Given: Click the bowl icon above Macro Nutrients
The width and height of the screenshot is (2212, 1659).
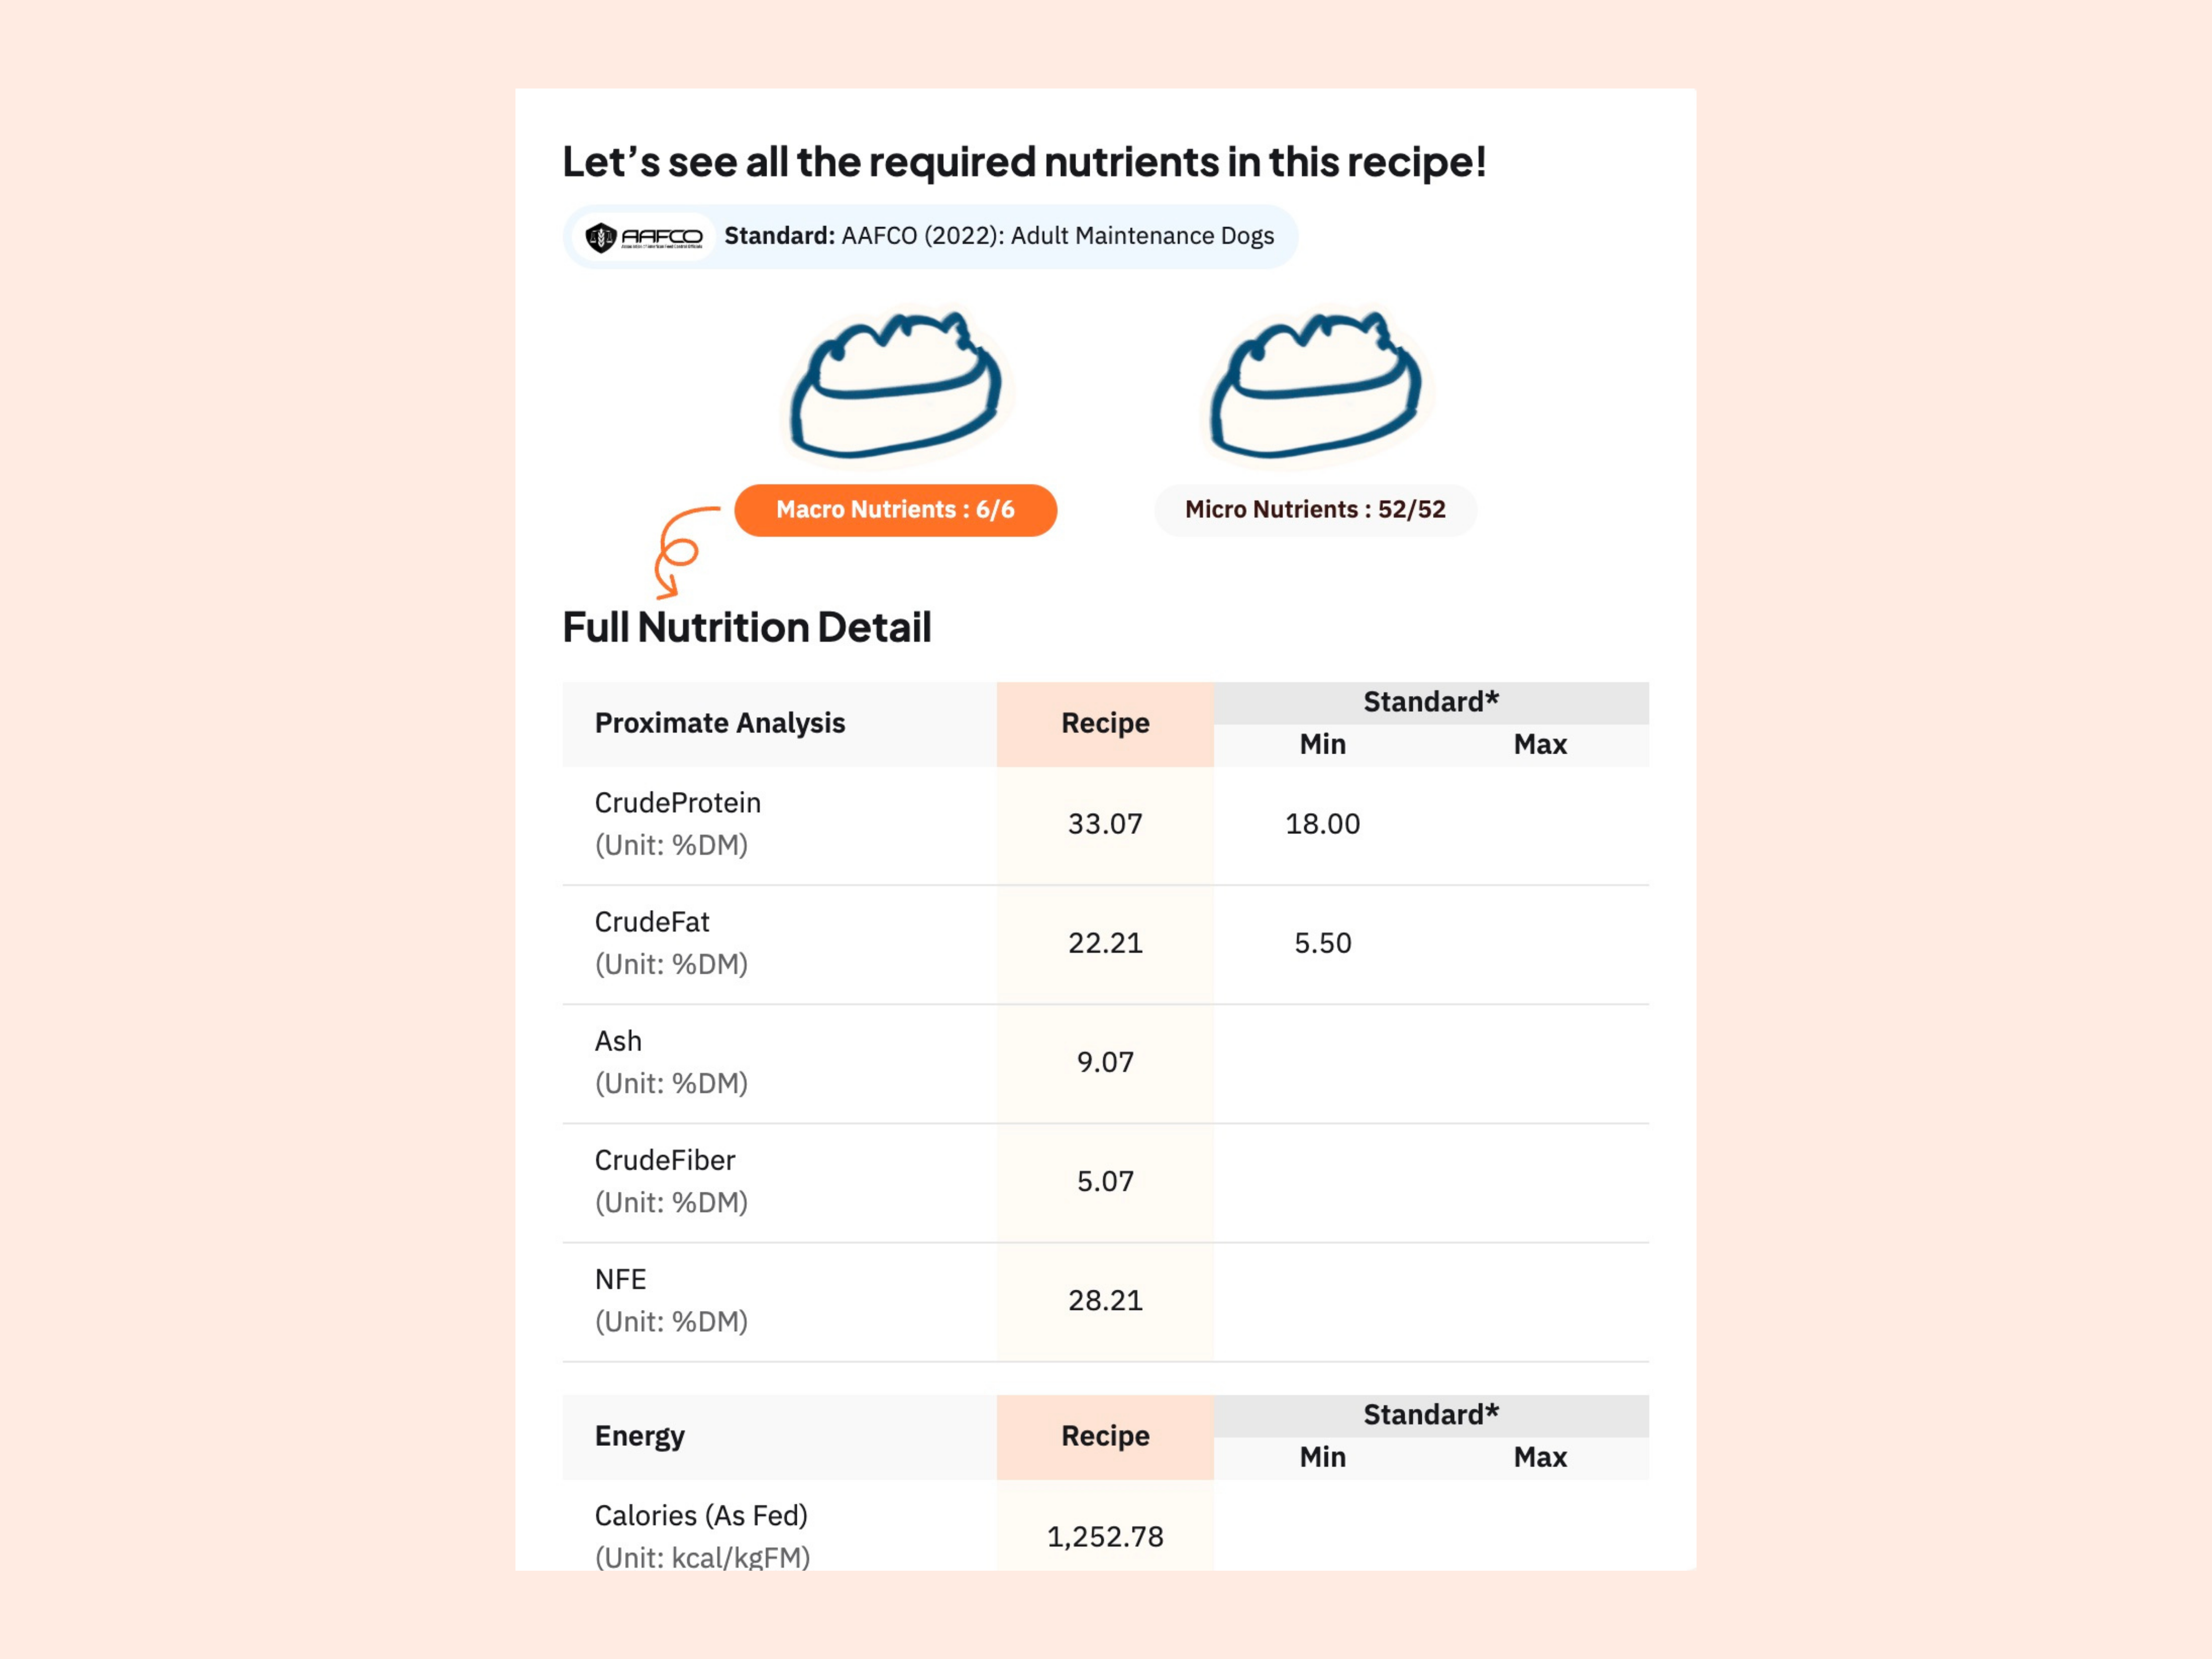Looking at the screenshot, I should click(x=896, y=387).
